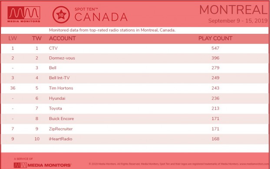Click the Media Monitors waveform logo
Viewport: 270px width, 169px height.
(24, 14)
